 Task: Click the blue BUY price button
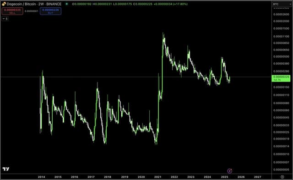(50, 11)
